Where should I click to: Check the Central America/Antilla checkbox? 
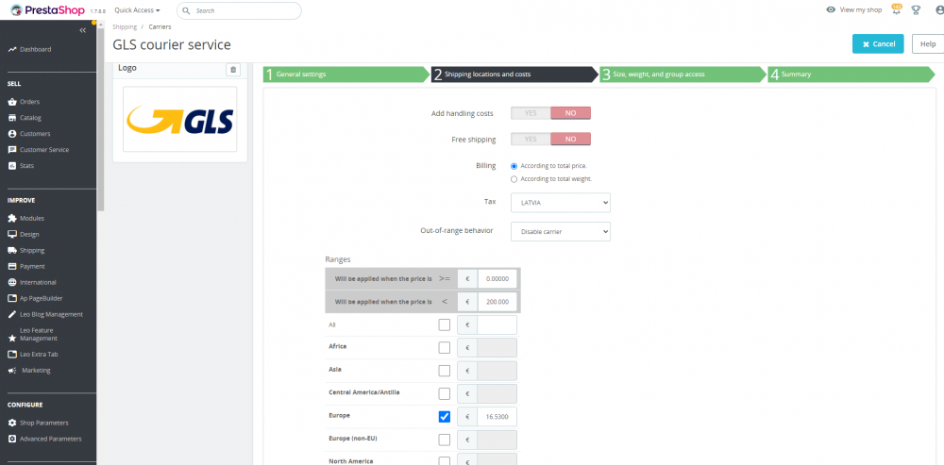coord(445,394)
